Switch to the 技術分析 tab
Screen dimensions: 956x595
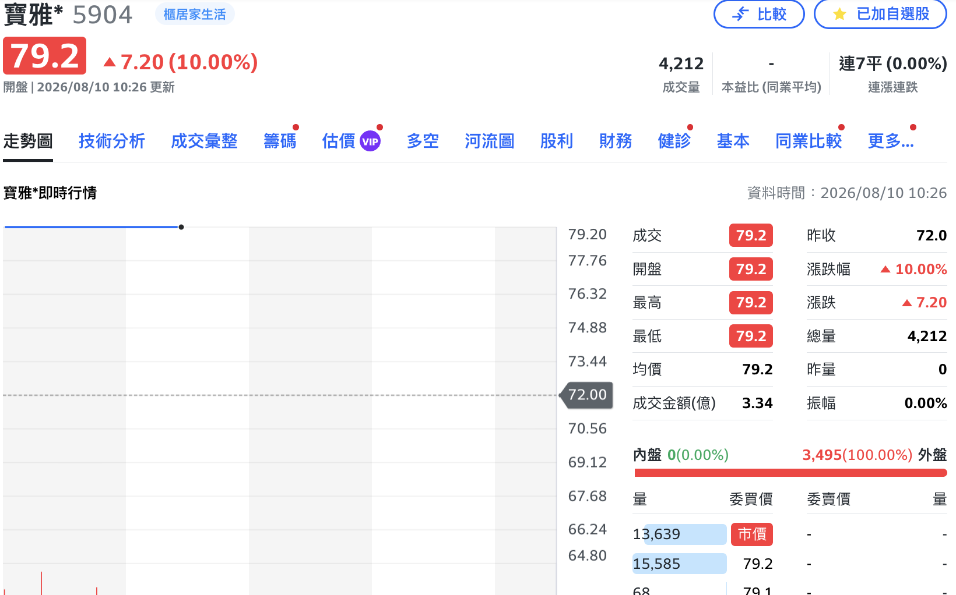click(112, 141)
